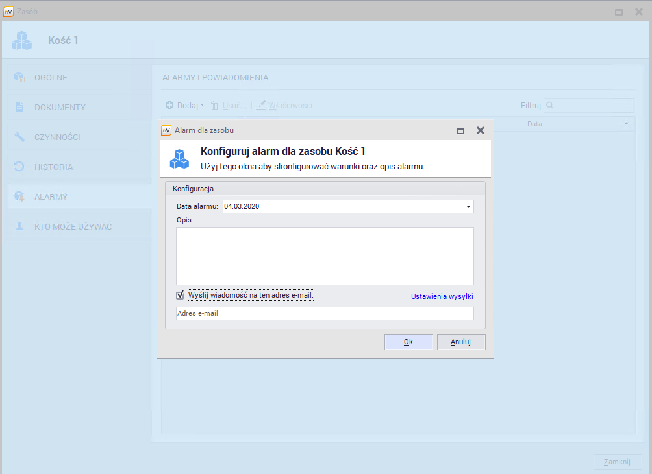652x474 pixels.
Task: Confirm the alarm with Ok button
Action: pos(408,342)
